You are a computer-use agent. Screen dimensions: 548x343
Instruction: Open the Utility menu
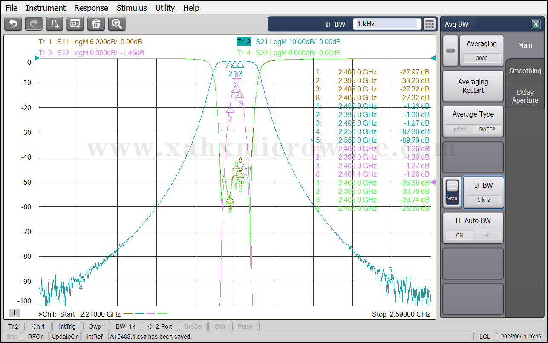pos(165,8)
